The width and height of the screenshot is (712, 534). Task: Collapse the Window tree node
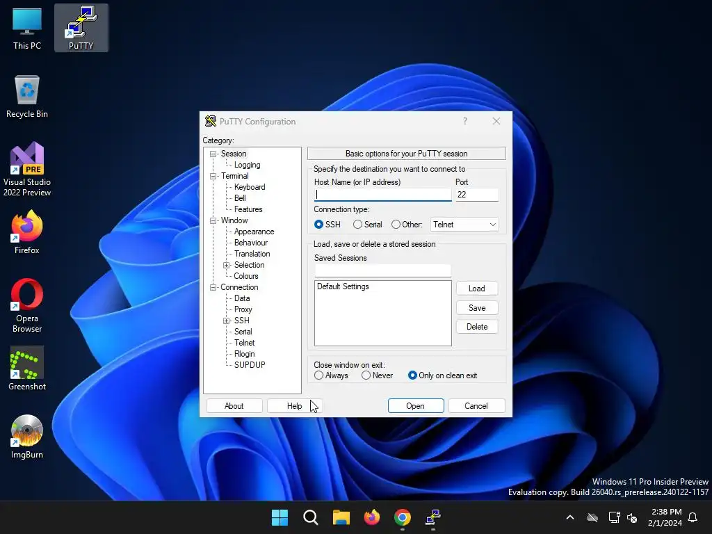click(213, 220)
